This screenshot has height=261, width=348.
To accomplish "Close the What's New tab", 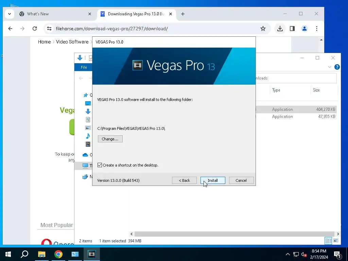I will (x=90, y=14).
